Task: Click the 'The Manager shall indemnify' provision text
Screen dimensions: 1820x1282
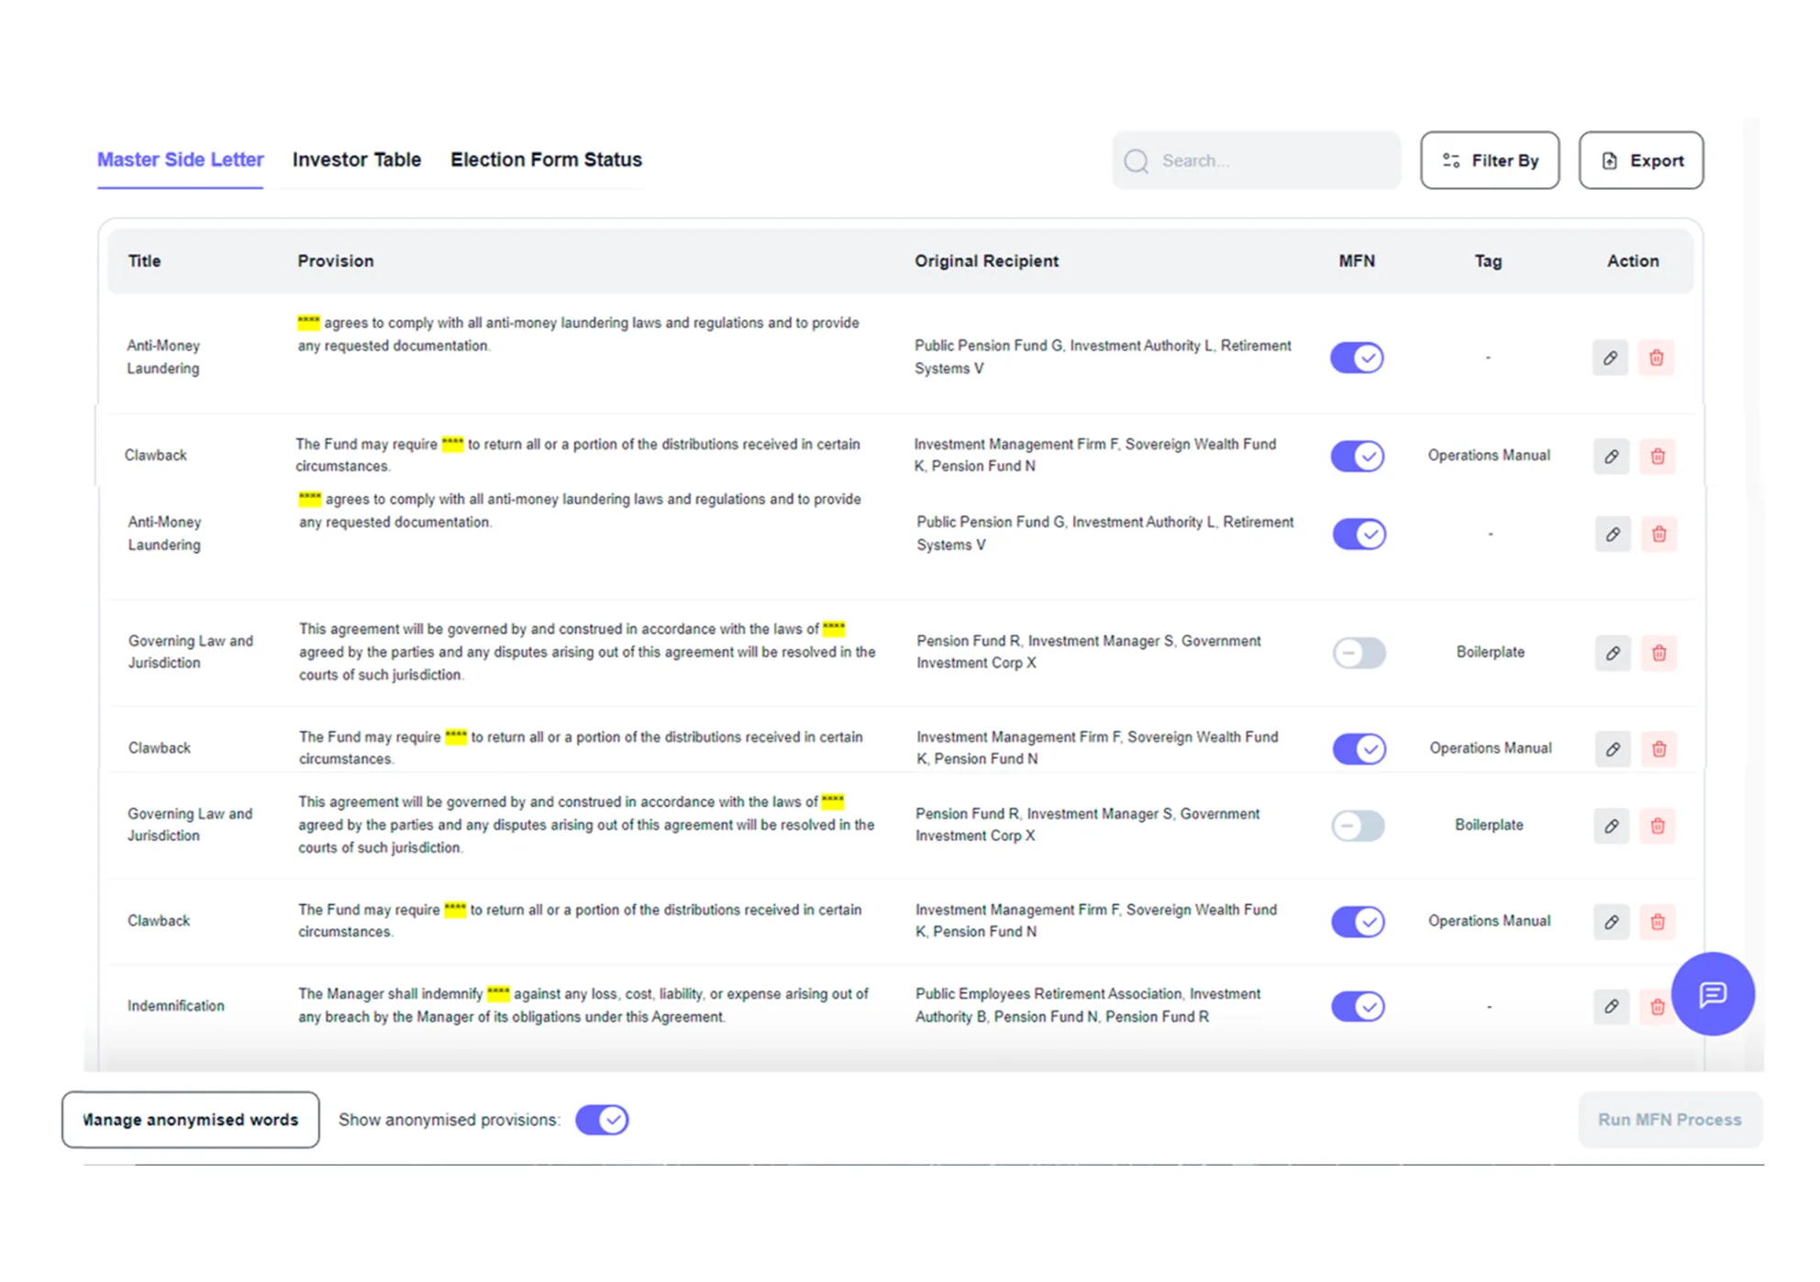Action: [583, 1005]
